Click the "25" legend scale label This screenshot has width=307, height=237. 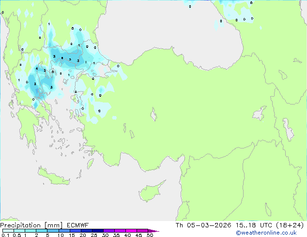(94, 235)
